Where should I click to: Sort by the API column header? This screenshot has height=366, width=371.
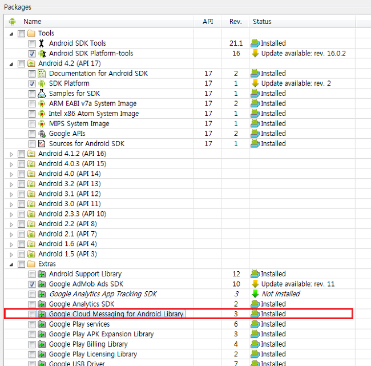pyautogui.click(x=208, y=22)
